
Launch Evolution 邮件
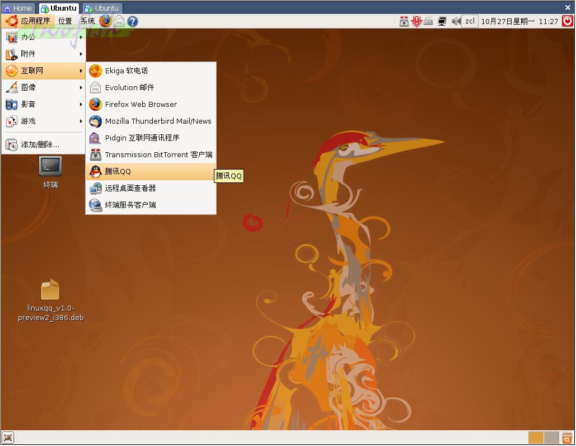click(x=151, y=87)
